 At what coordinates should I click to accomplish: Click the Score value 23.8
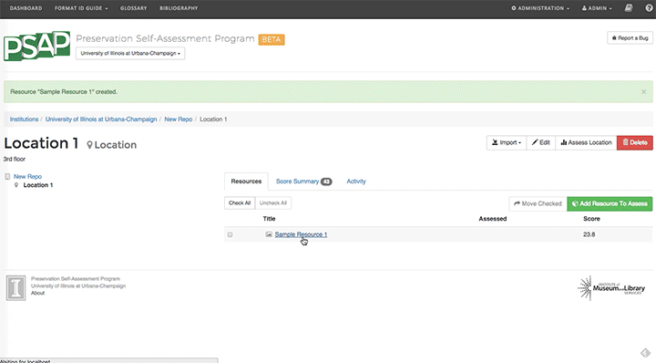coord(589,234)
